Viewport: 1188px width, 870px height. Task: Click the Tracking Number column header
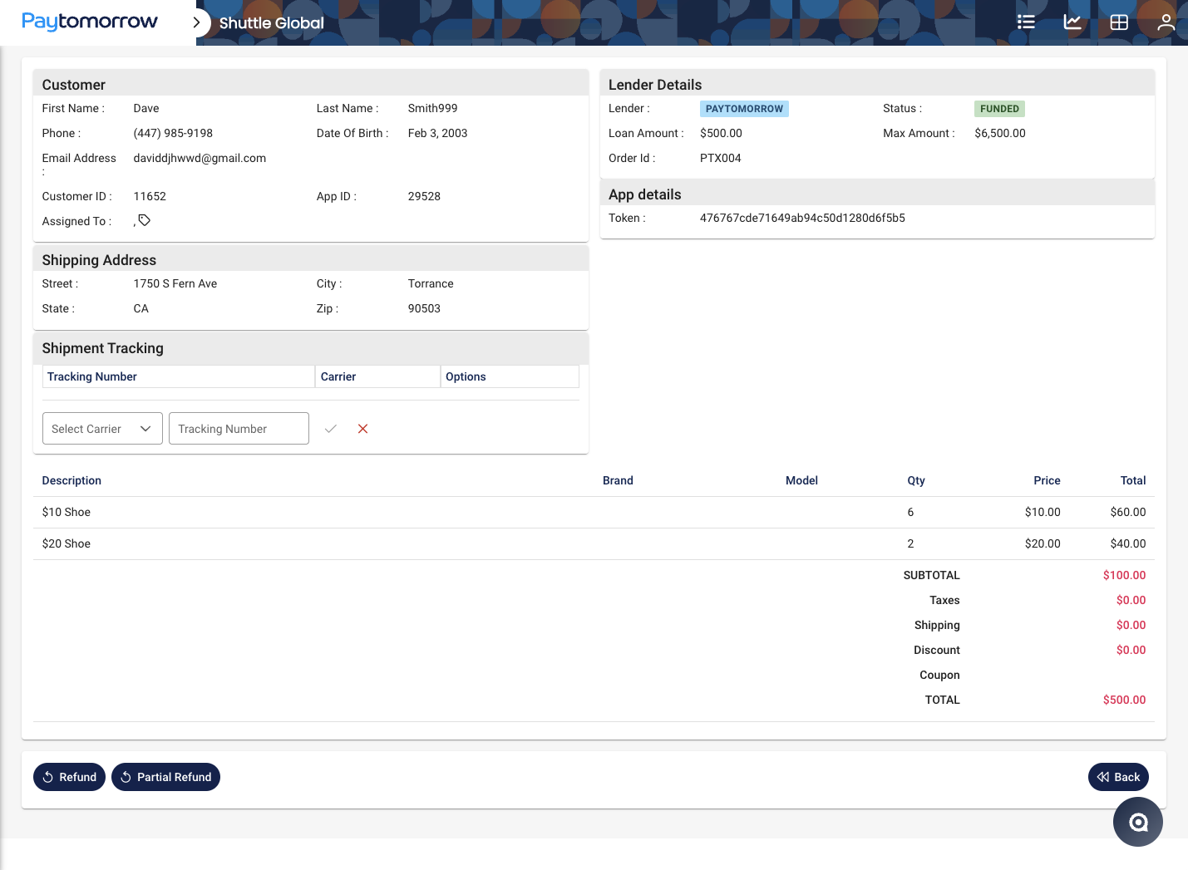178,376
